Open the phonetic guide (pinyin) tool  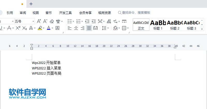tap(58, 21)
